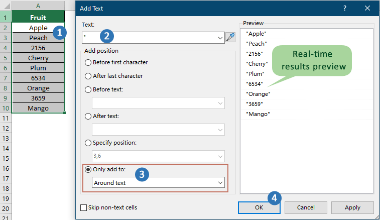380x220 pixels.
Task: Close the Add Text dialog
Action: [368, 9]
